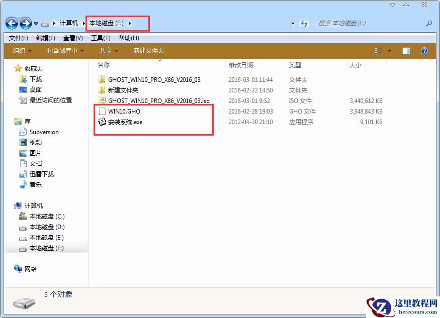Open 桌面 from the favorites sidebar

[31, 89]
